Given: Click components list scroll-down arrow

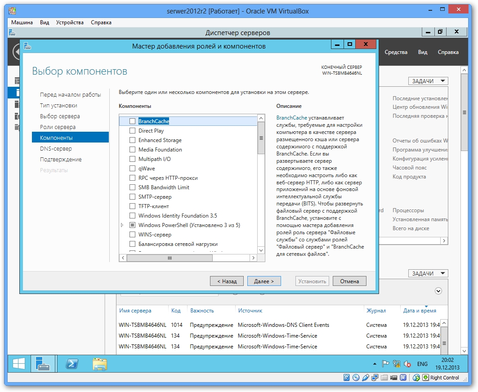Looking at the screenshot, I should click(x=261, y=250).
